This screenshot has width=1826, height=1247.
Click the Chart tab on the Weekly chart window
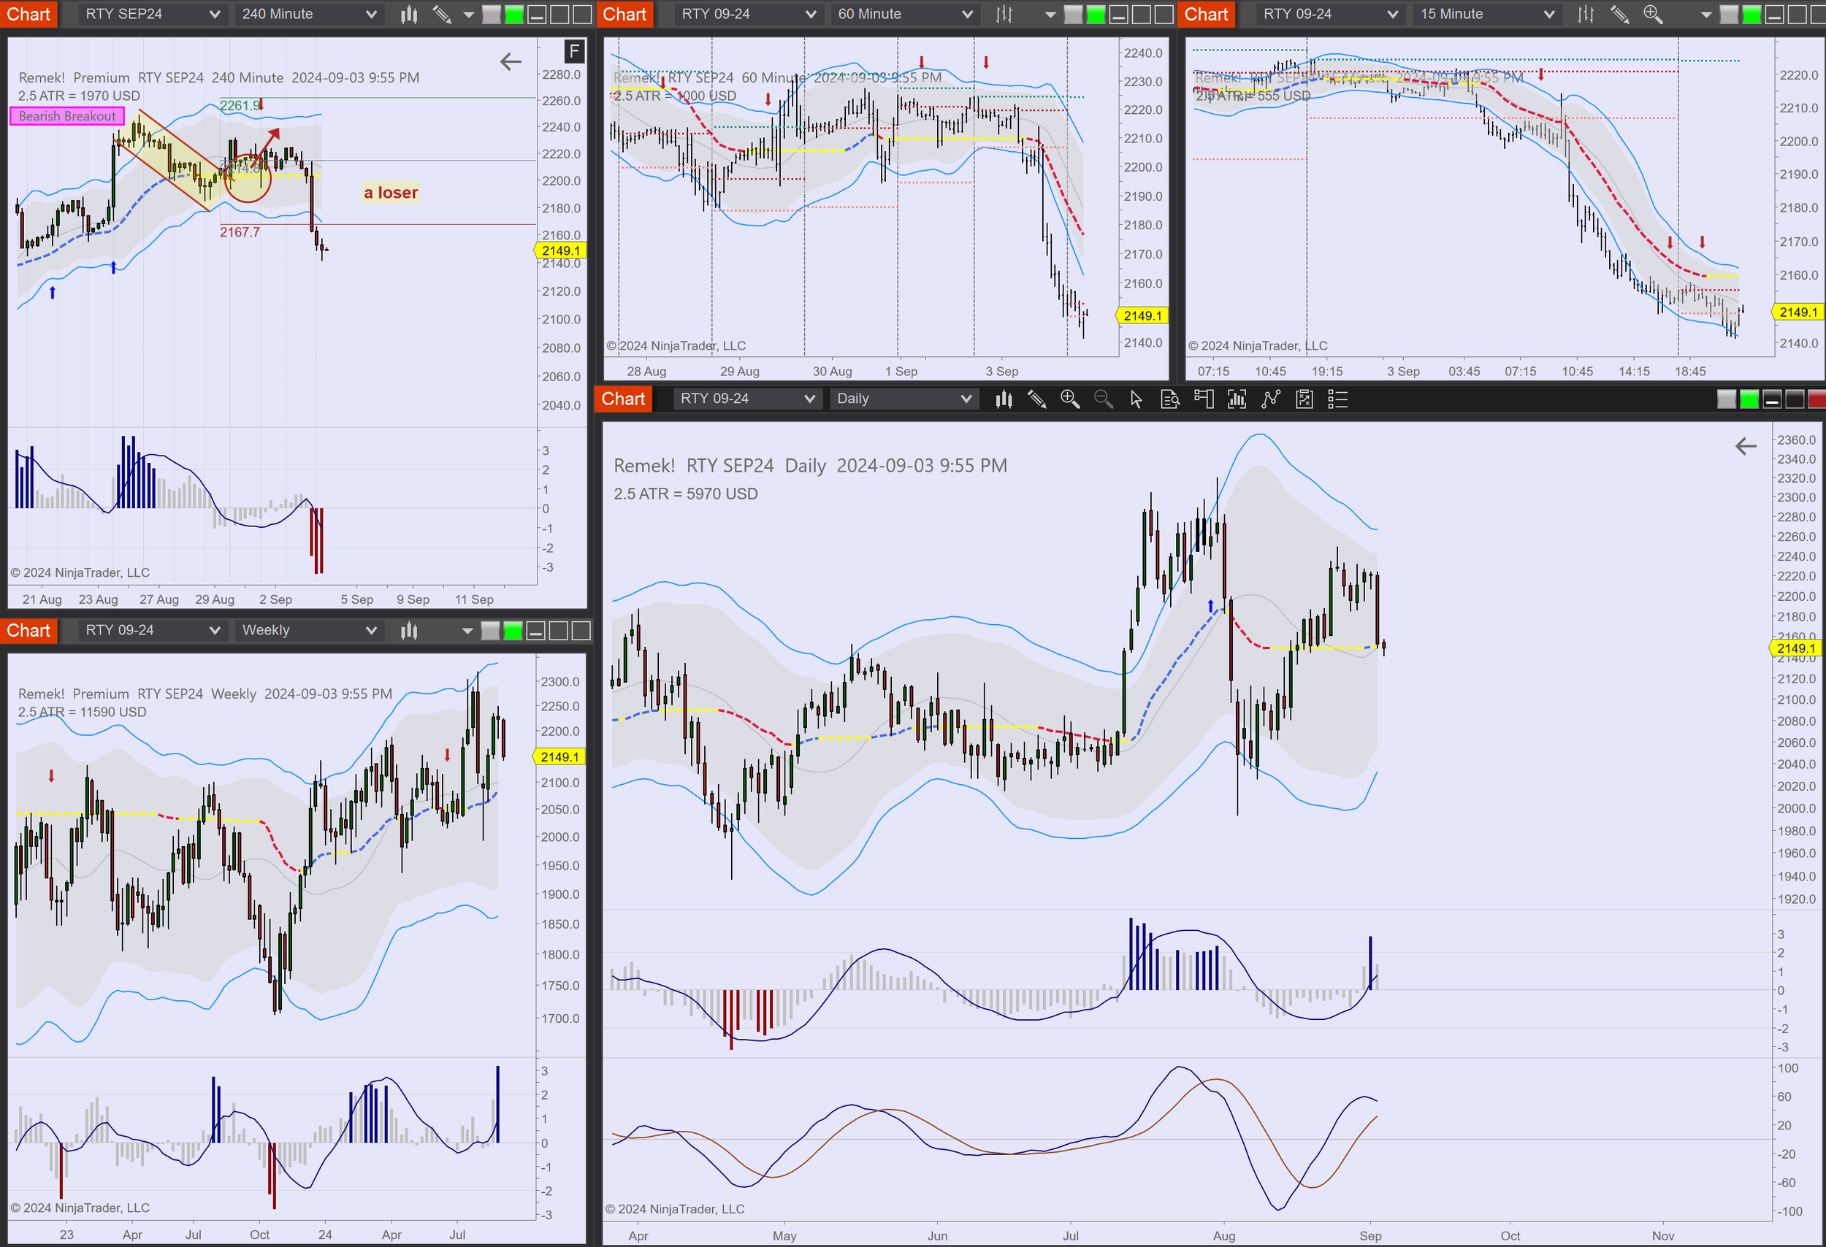point(29,630)
